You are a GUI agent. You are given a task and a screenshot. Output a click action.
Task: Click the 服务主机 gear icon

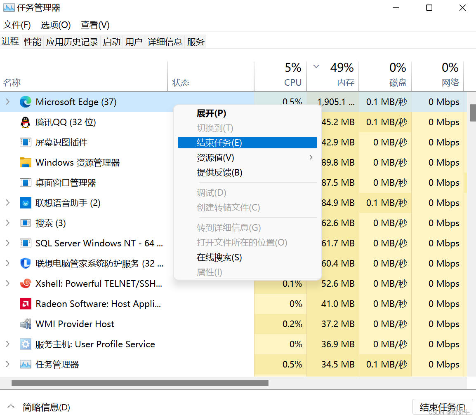(x=26, y=344)
